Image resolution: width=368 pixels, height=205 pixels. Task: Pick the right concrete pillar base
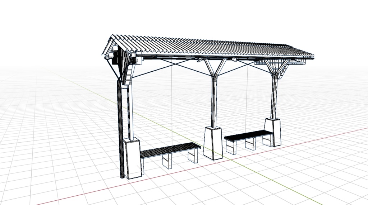tap(272, 132)
